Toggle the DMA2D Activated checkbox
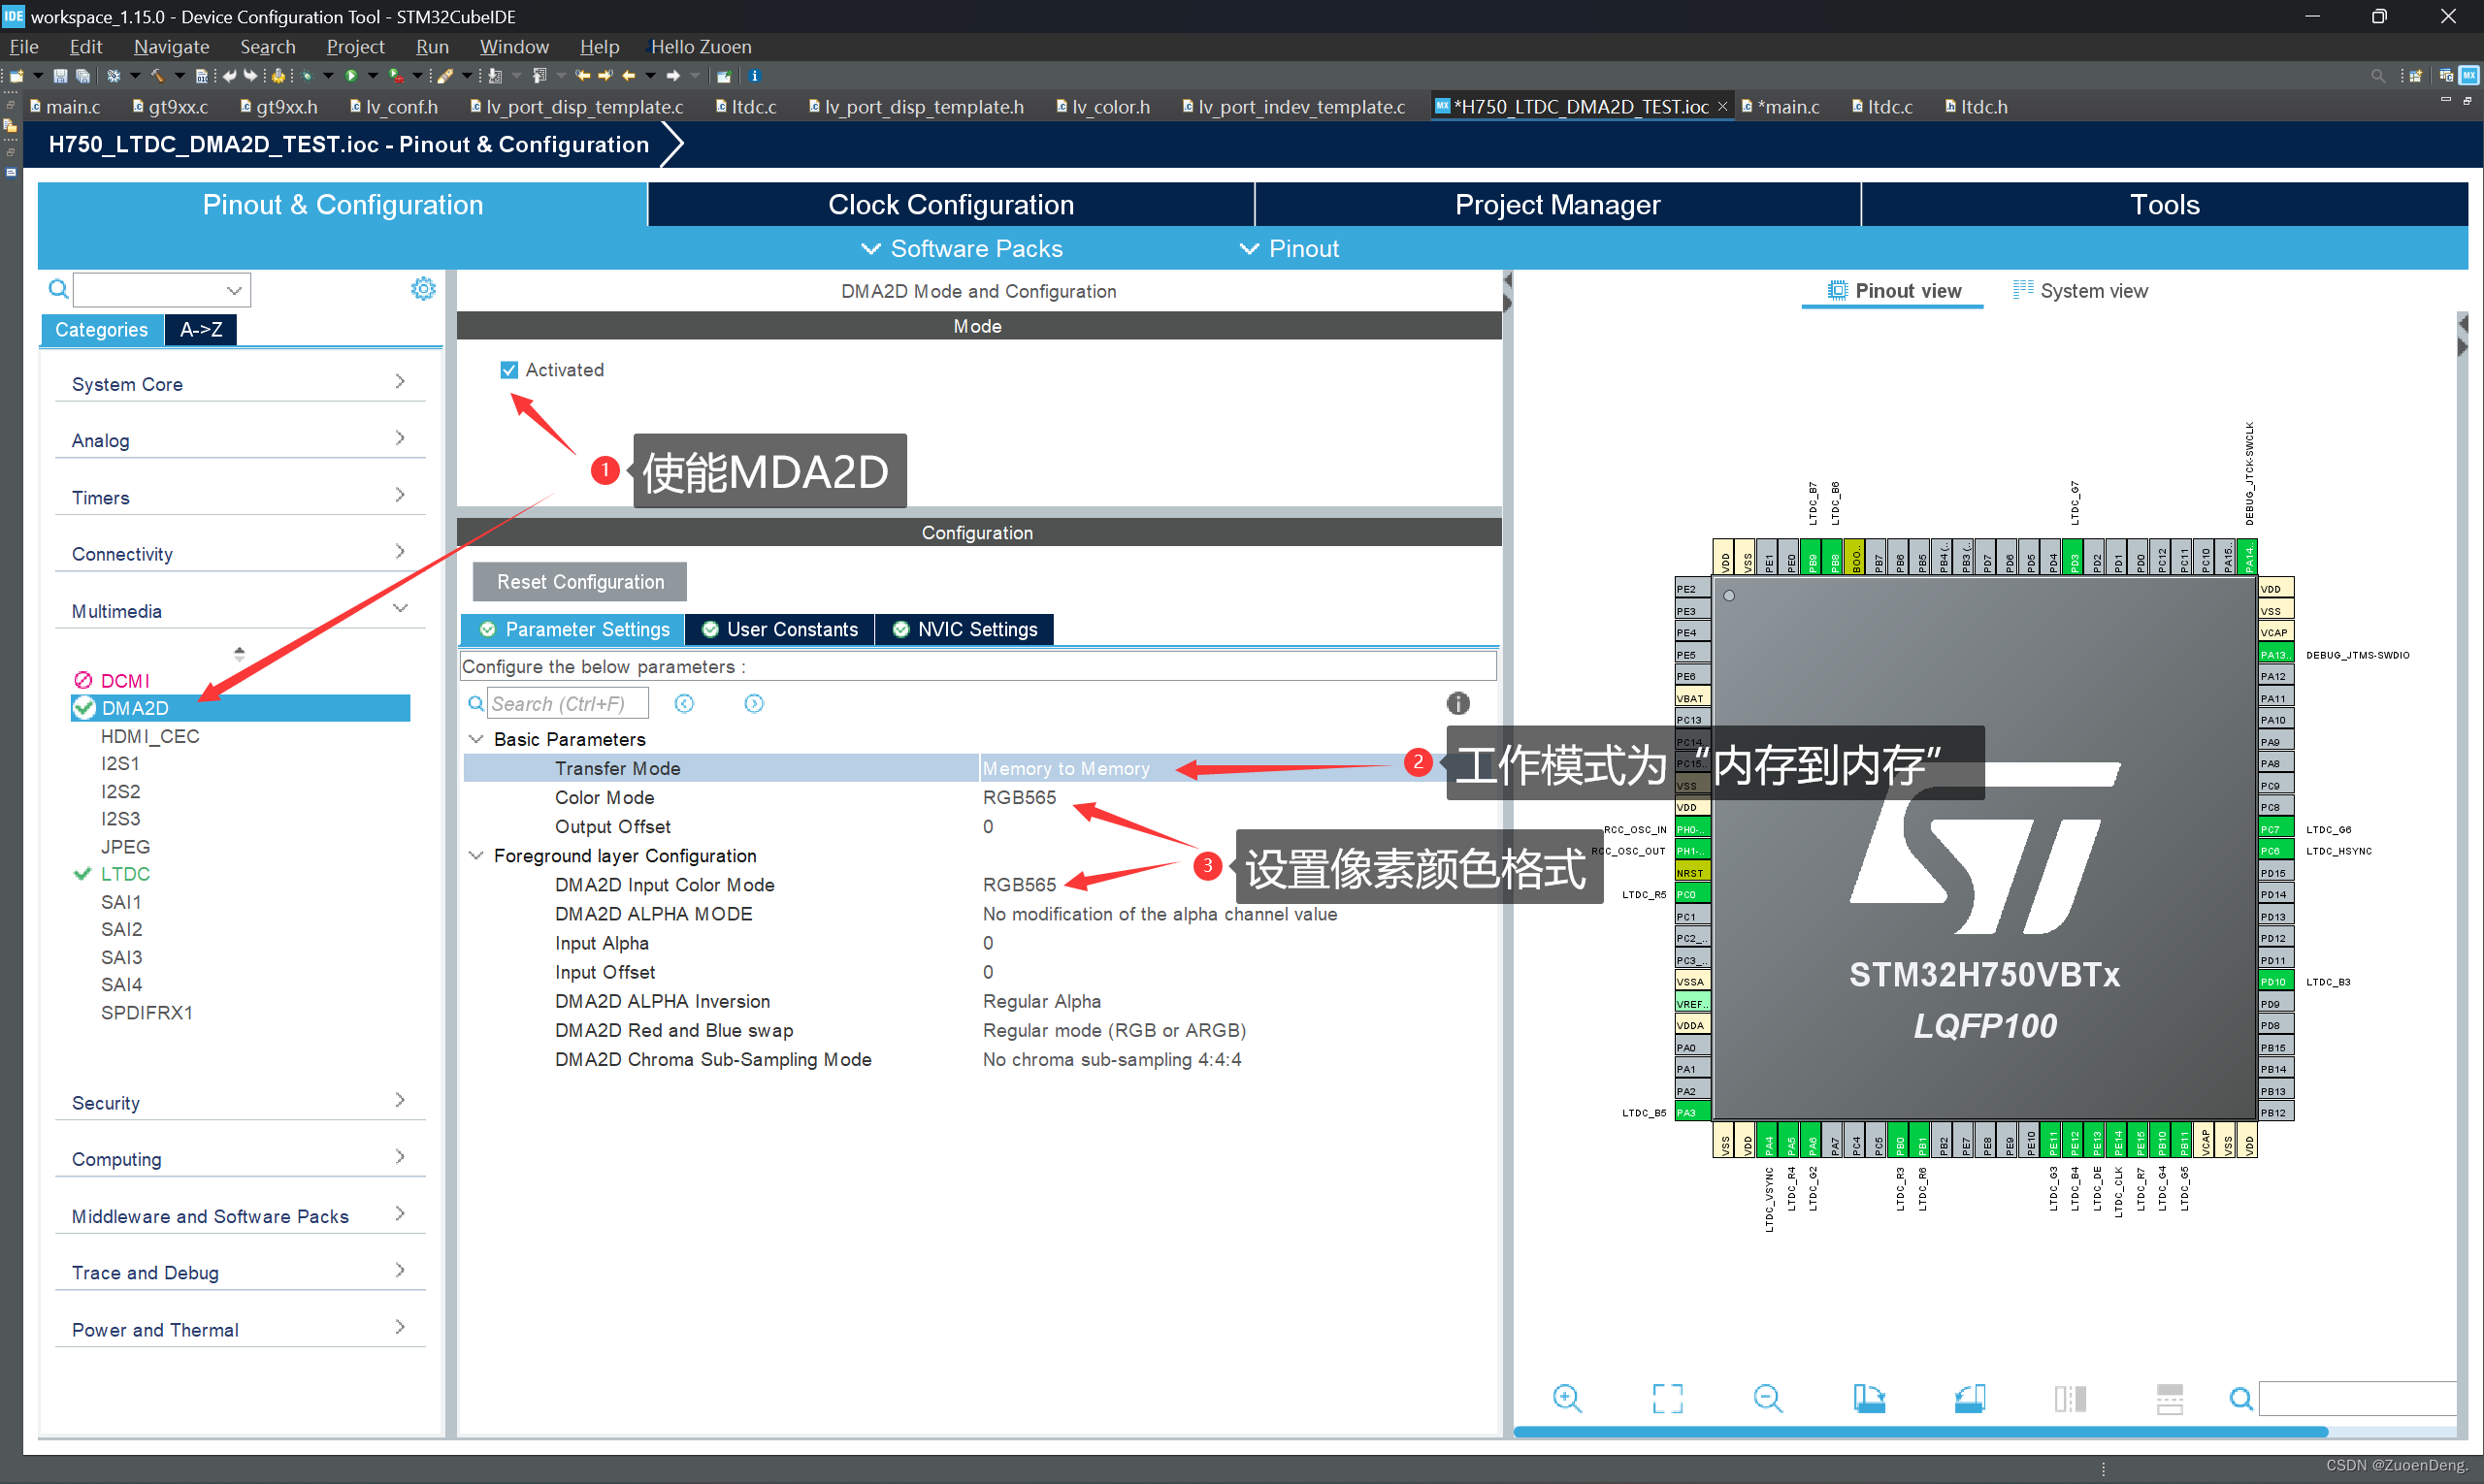This screenshot has height=1484, width=2484. (510, 371)
